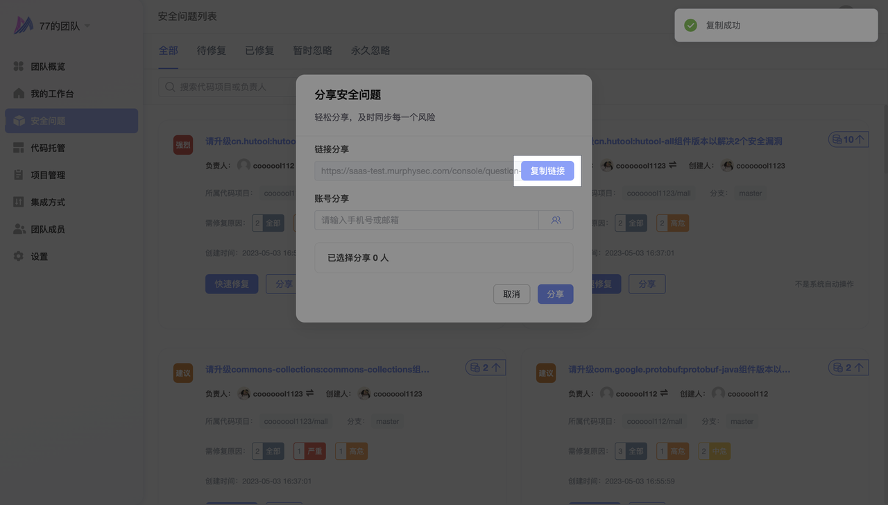Screen dimensions: 888x505
Task: Click the 集成方式 sidebar icon
Action: [19, 202]
